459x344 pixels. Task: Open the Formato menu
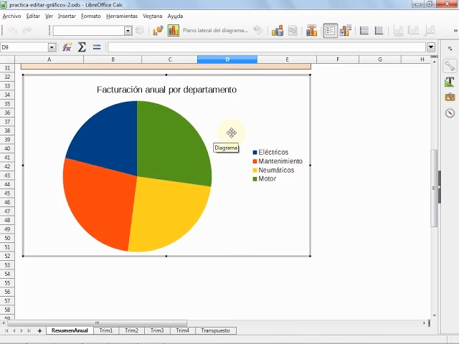click(x=91, y=16)
